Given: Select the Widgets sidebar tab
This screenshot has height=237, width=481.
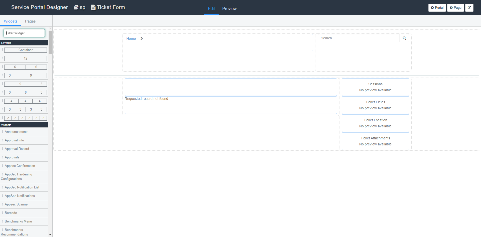Looking at the screenshot, I should 11,21.
